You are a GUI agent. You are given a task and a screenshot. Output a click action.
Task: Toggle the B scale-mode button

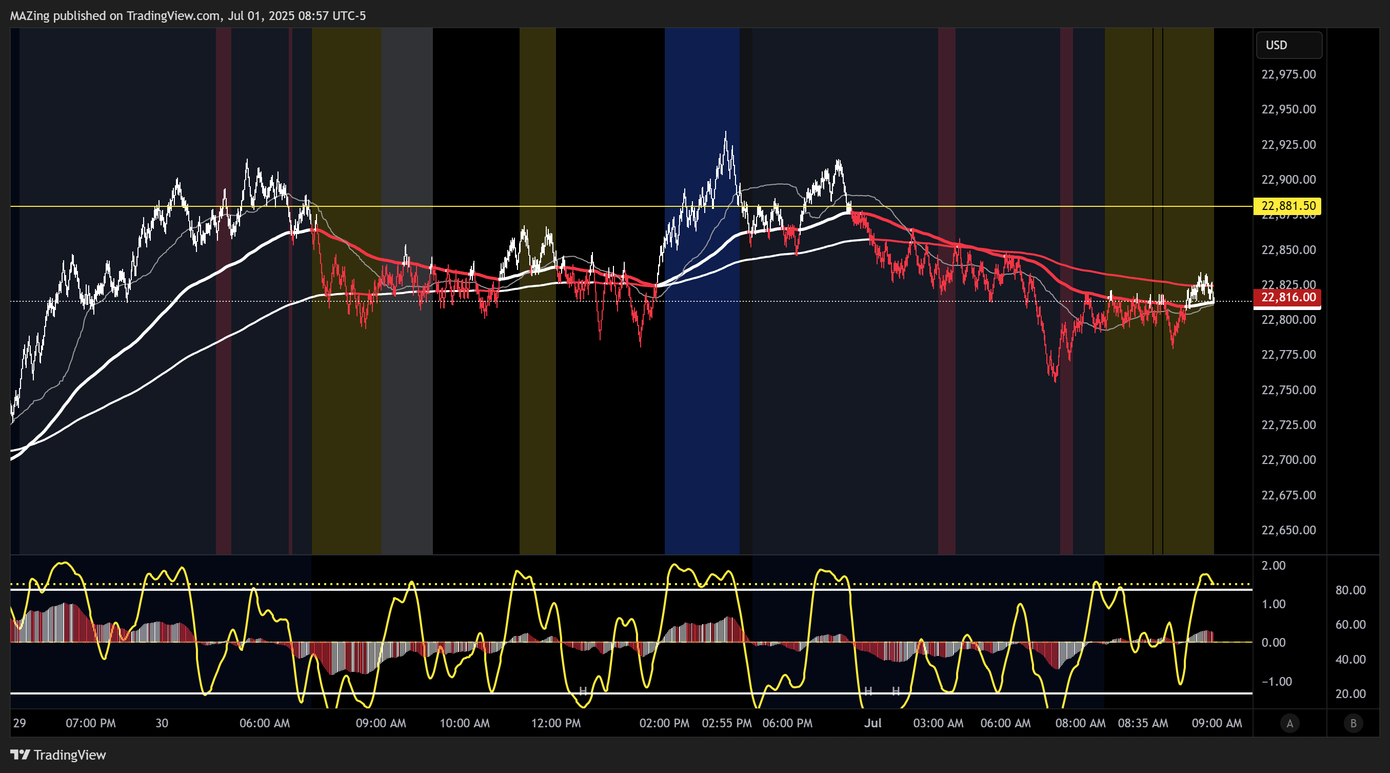tap(1353, 723)
